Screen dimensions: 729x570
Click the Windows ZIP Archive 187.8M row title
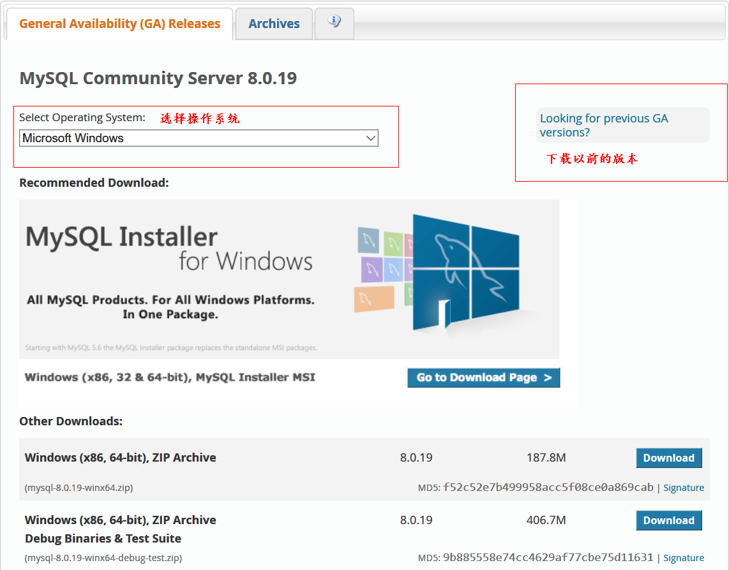pos(121,458)
